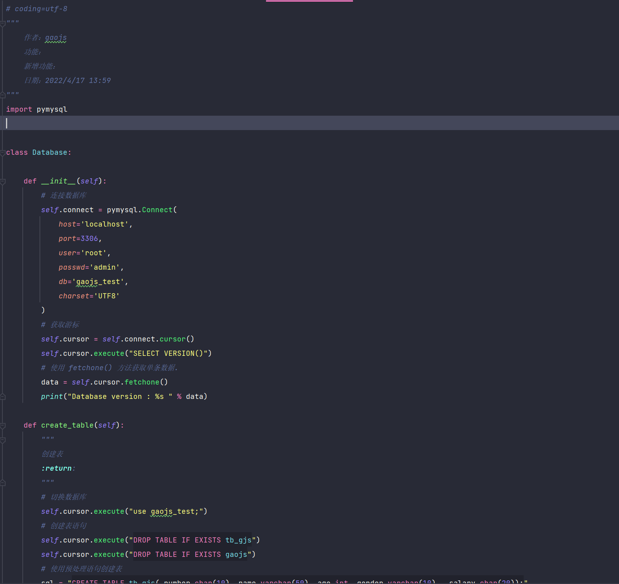
Task: Collapse the top module docstring fold marker
Action: 3,24
